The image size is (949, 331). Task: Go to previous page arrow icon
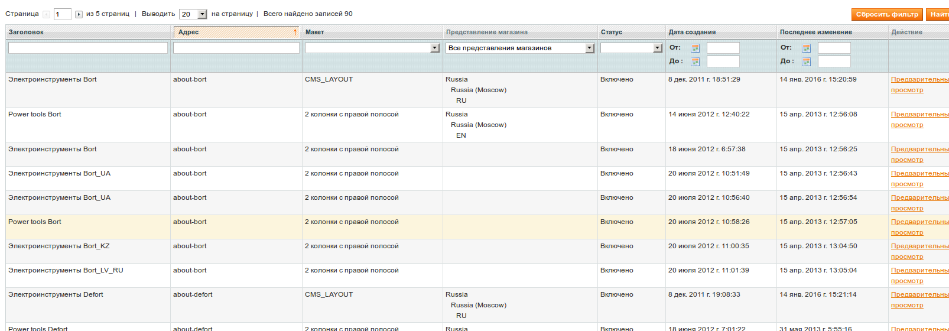pos(46,14)
